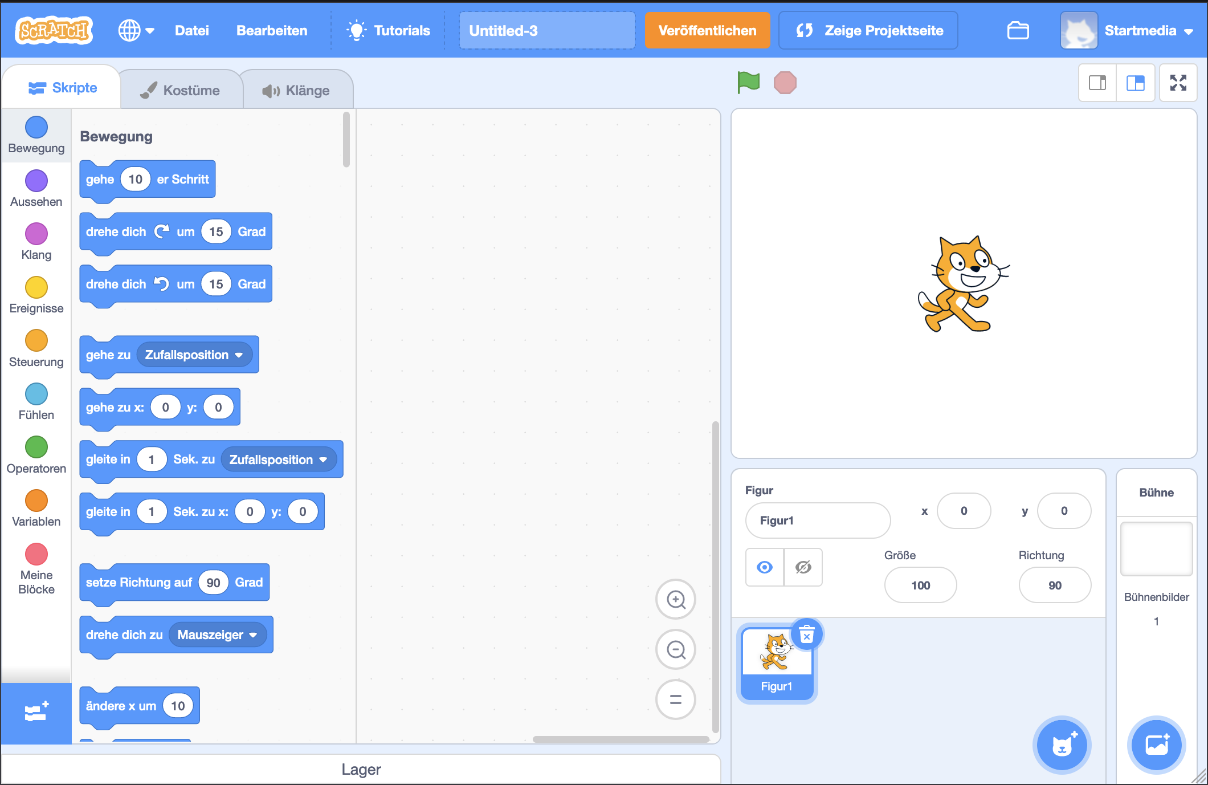The width and height of the screenshot is (1208, 785).
Task: Show the sprite with eye icon
Action: [x=765, y=567]
